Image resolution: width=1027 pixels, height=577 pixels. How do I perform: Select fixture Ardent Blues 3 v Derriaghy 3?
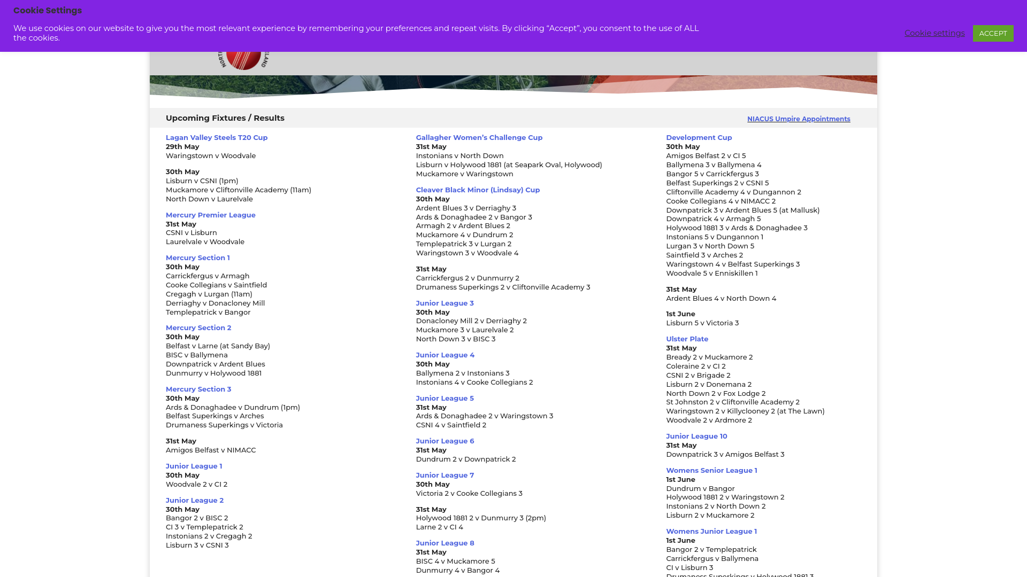coord(466,208)
